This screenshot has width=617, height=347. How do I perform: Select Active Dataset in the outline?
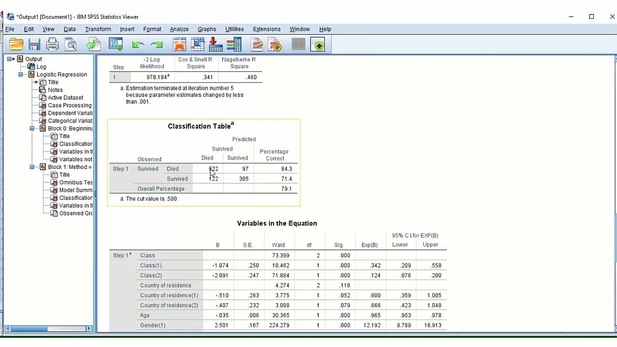66,97
